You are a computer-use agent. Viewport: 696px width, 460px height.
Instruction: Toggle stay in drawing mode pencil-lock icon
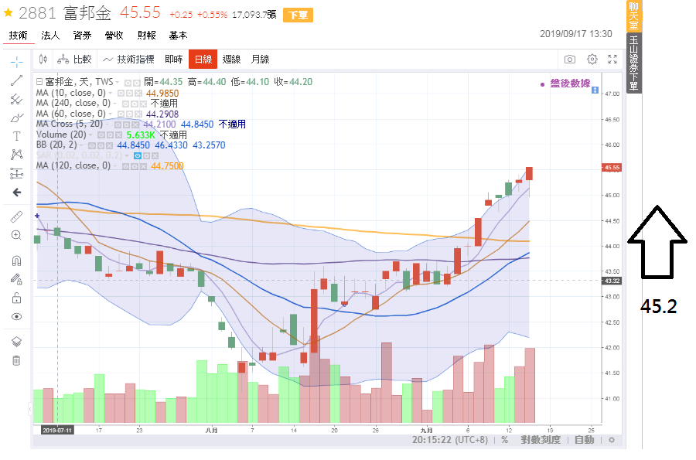[x=16, y=279]
